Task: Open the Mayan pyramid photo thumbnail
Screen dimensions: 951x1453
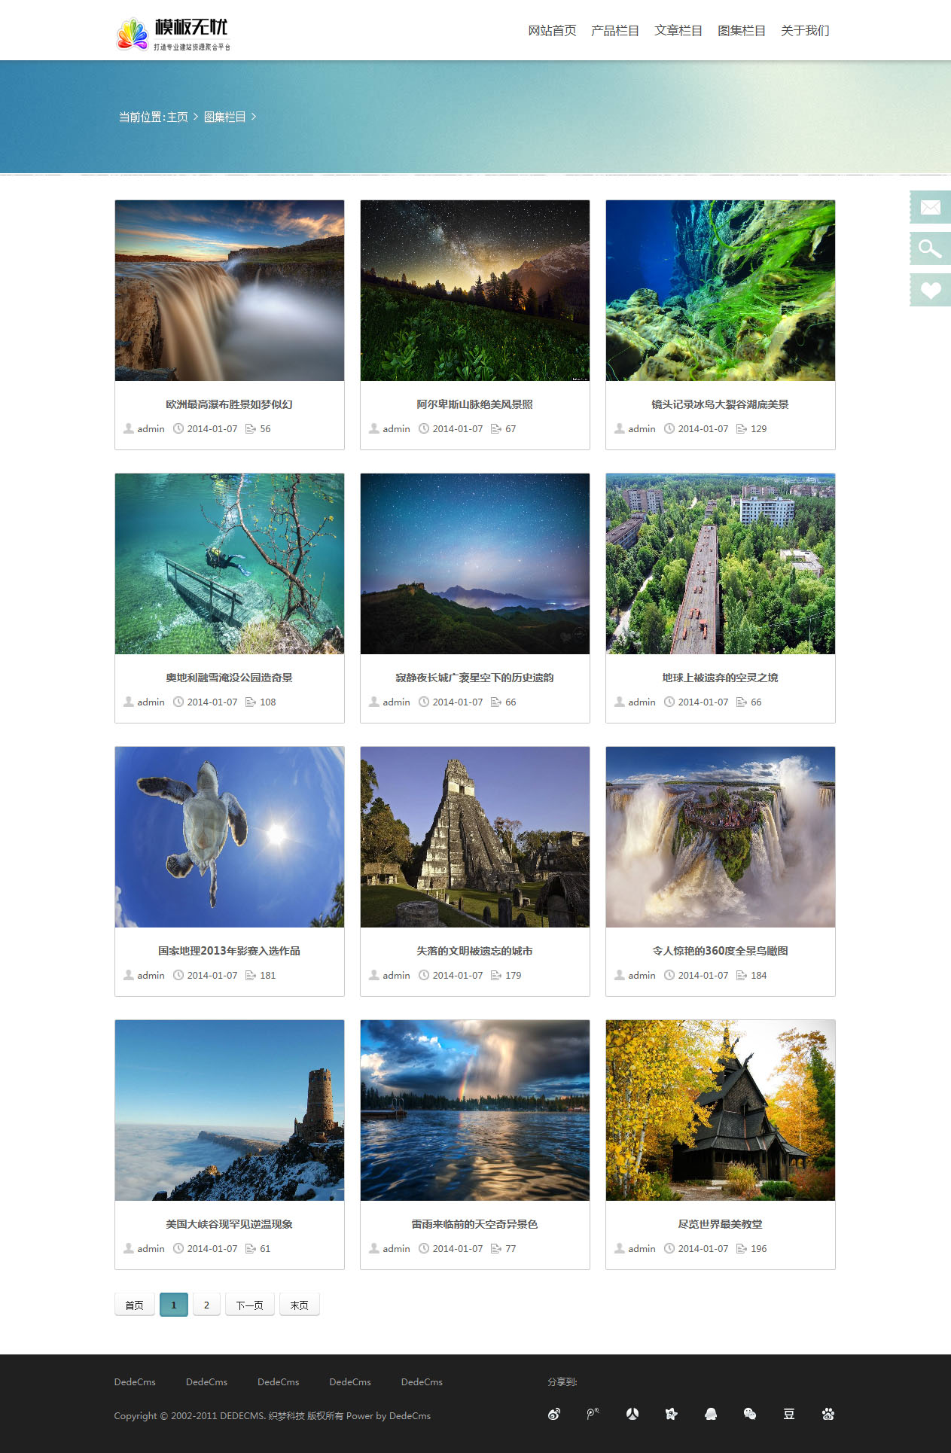Action: [x=475, y=837]
